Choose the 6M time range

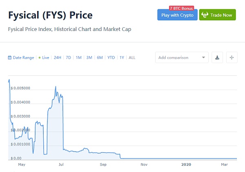(100, 58)
